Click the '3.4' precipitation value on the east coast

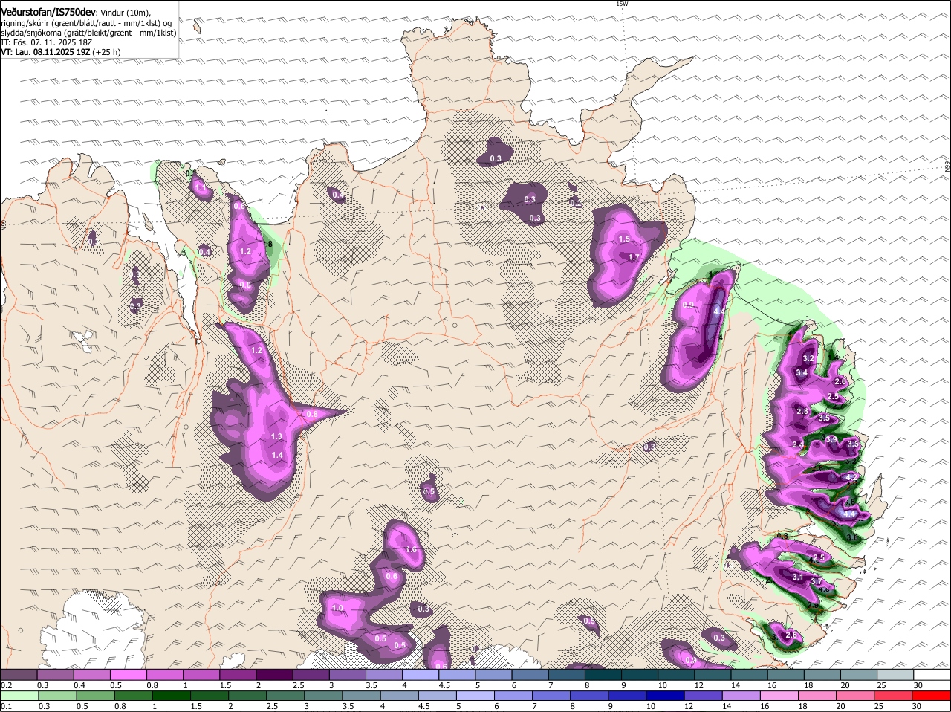click(x=802, y=373)
